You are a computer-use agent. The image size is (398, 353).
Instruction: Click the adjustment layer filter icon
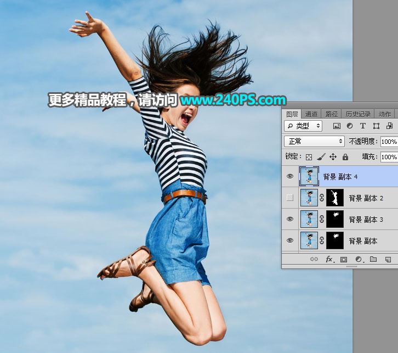click(350, 126)
